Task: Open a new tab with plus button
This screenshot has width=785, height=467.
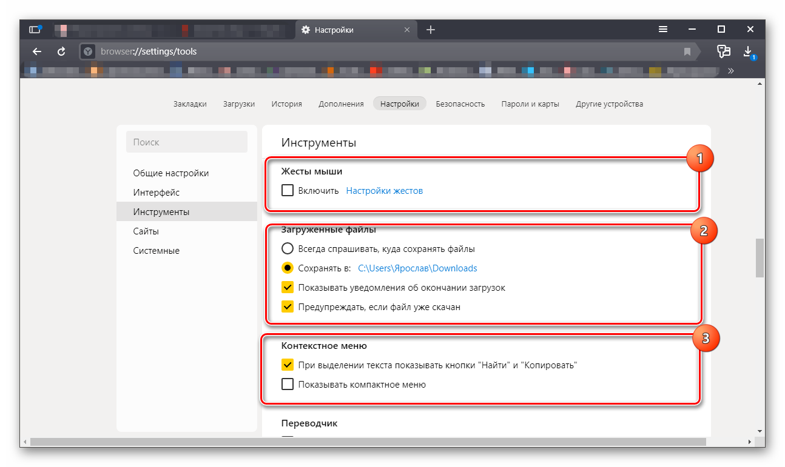Action: [x=431, y=30]
